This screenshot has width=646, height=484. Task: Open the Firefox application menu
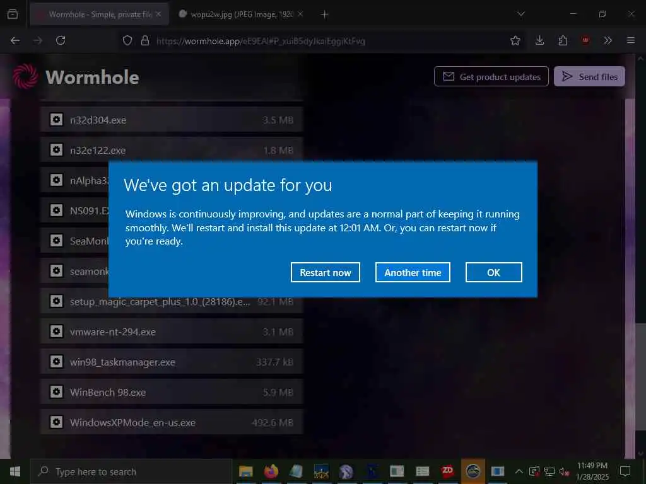631,40
